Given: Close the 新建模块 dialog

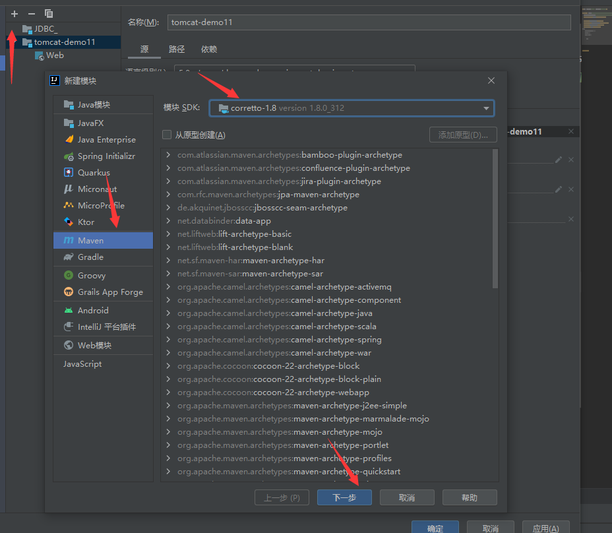Looking at the screenshot, I should pyautogui.click(x=491, y=80).
